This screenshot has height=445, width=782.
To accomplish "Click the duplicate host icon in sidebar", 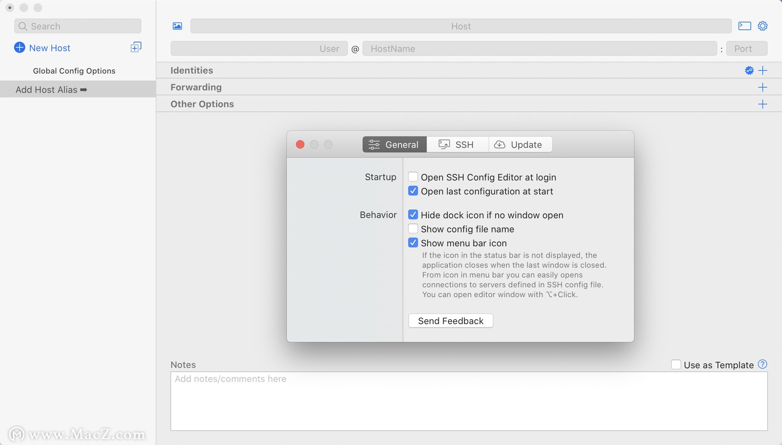I will (136, 47).
